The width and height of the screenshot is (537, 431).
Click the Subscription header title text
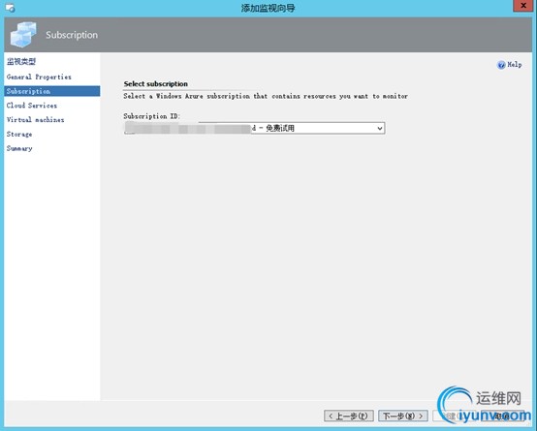pos(72,35)
